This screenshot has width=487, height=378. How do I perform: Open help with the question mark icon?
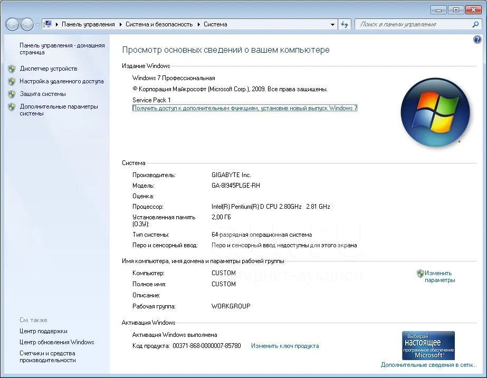tap(478, 40)
